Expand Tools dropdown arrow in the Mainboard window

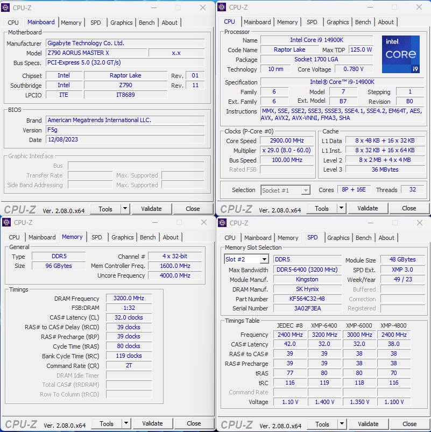click(125, 209)
